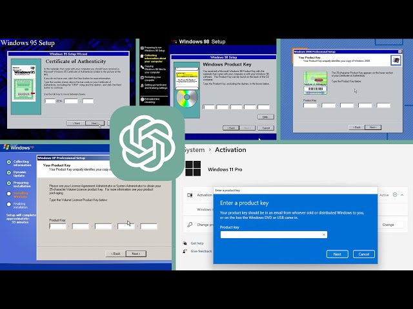Click the Restarting your computer icon
This screenshot has height=309, width=413.
click(142, 77)
